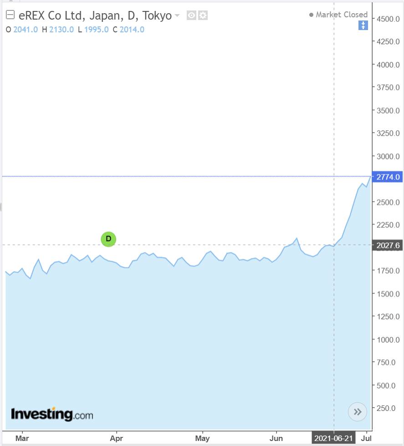The height and width of the screenshot is (446, 404).
Task: Collapse the eREX legend with minus box
Action: click(10, 15)
